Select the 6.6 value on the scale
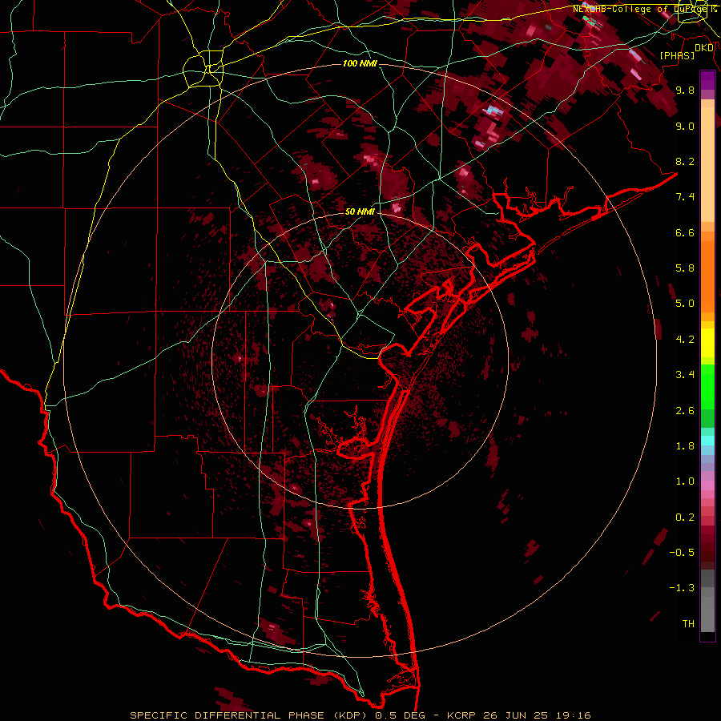Screen dimensions: 721x721 coord(685,232)
